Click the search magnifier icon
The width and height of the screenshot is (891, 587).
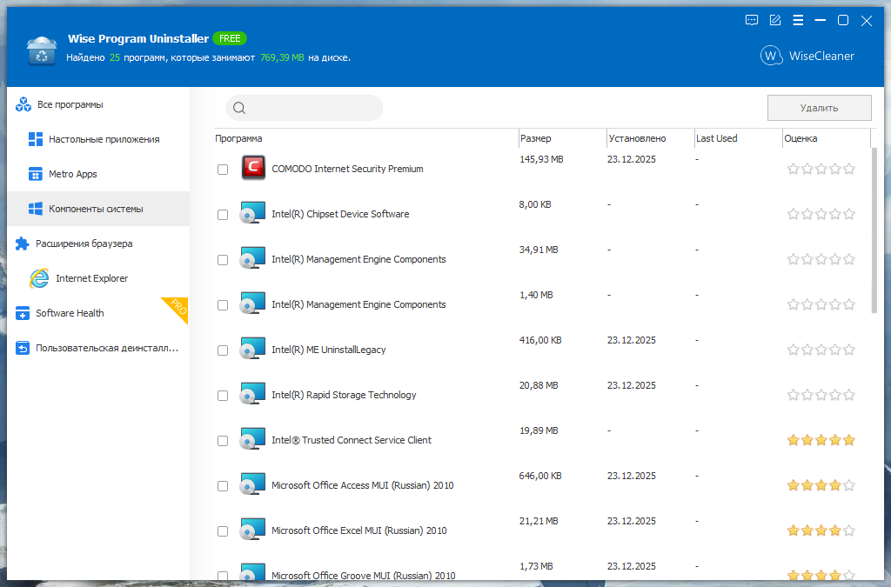click(239, 108)
